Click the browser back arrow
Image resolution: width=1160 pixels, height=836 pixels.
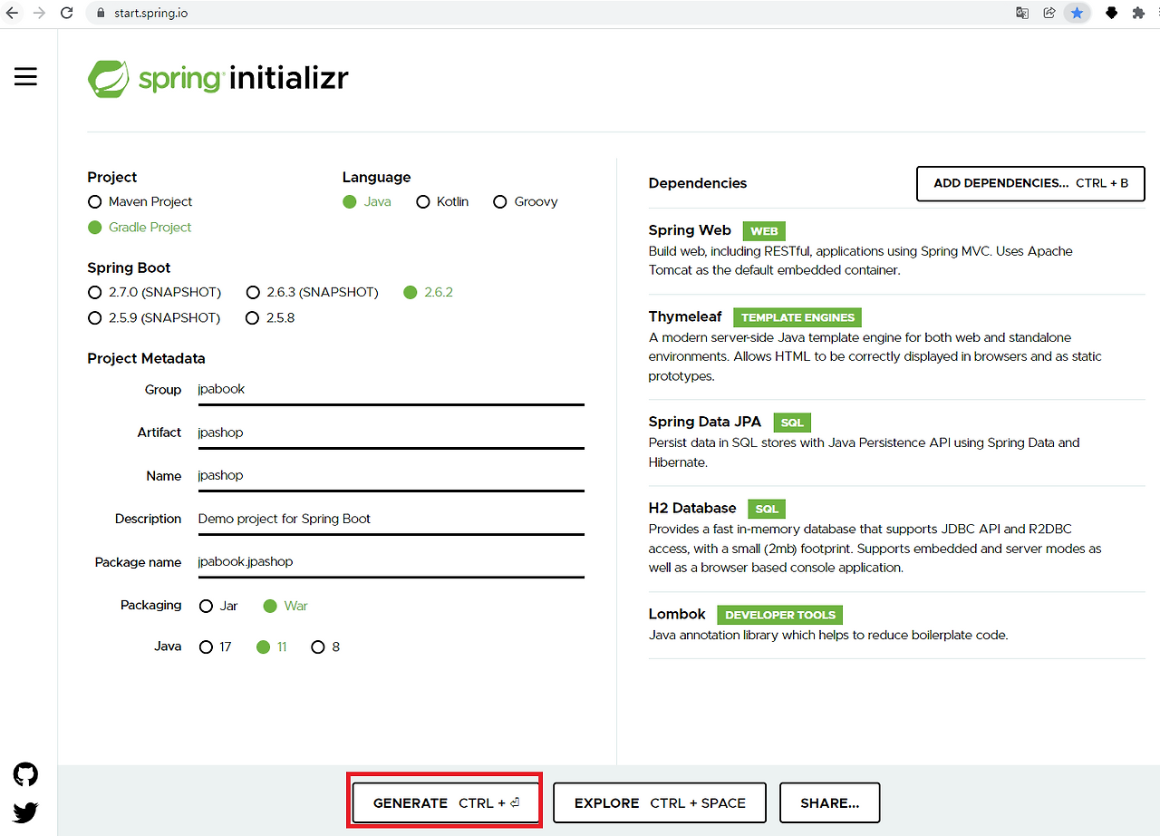point(13,13)
